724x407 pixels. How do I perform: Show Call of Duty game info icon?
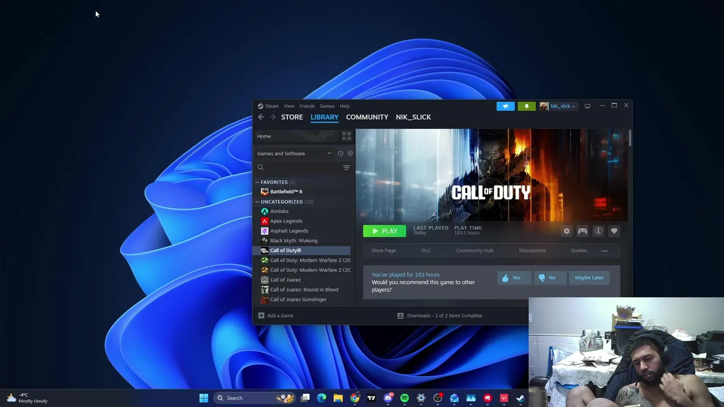[598, 231]
